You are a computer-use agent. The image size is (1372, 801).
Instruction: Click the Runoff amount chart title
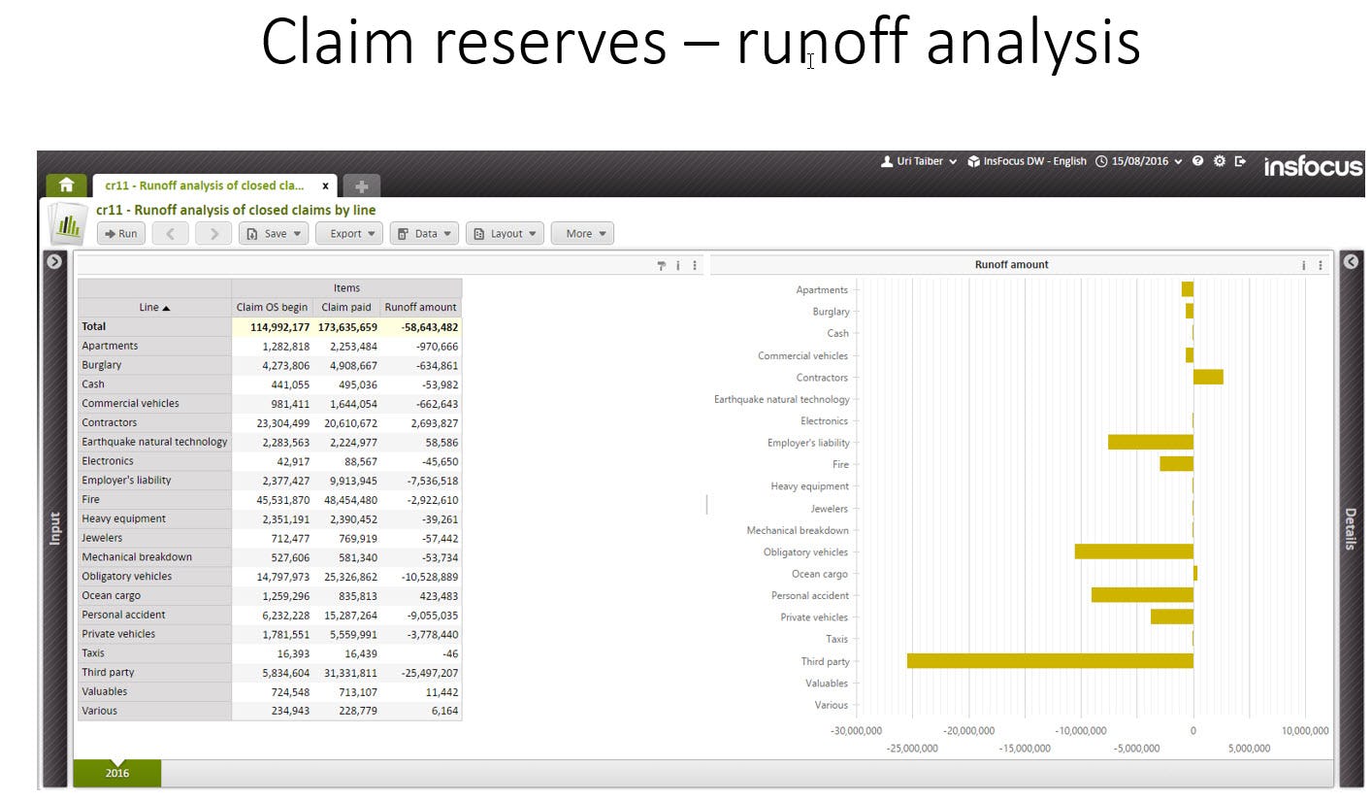tap(1011, 264)
